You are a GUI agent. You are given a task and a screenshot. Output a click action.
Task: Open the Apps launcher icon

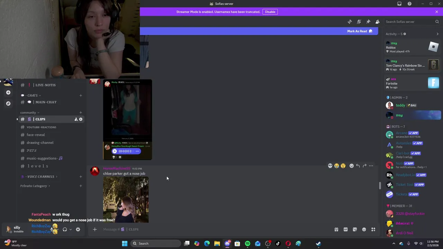click(x=373, y=229)
